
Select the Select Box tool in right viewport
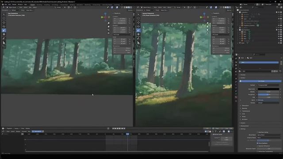(x=138, y=14)
